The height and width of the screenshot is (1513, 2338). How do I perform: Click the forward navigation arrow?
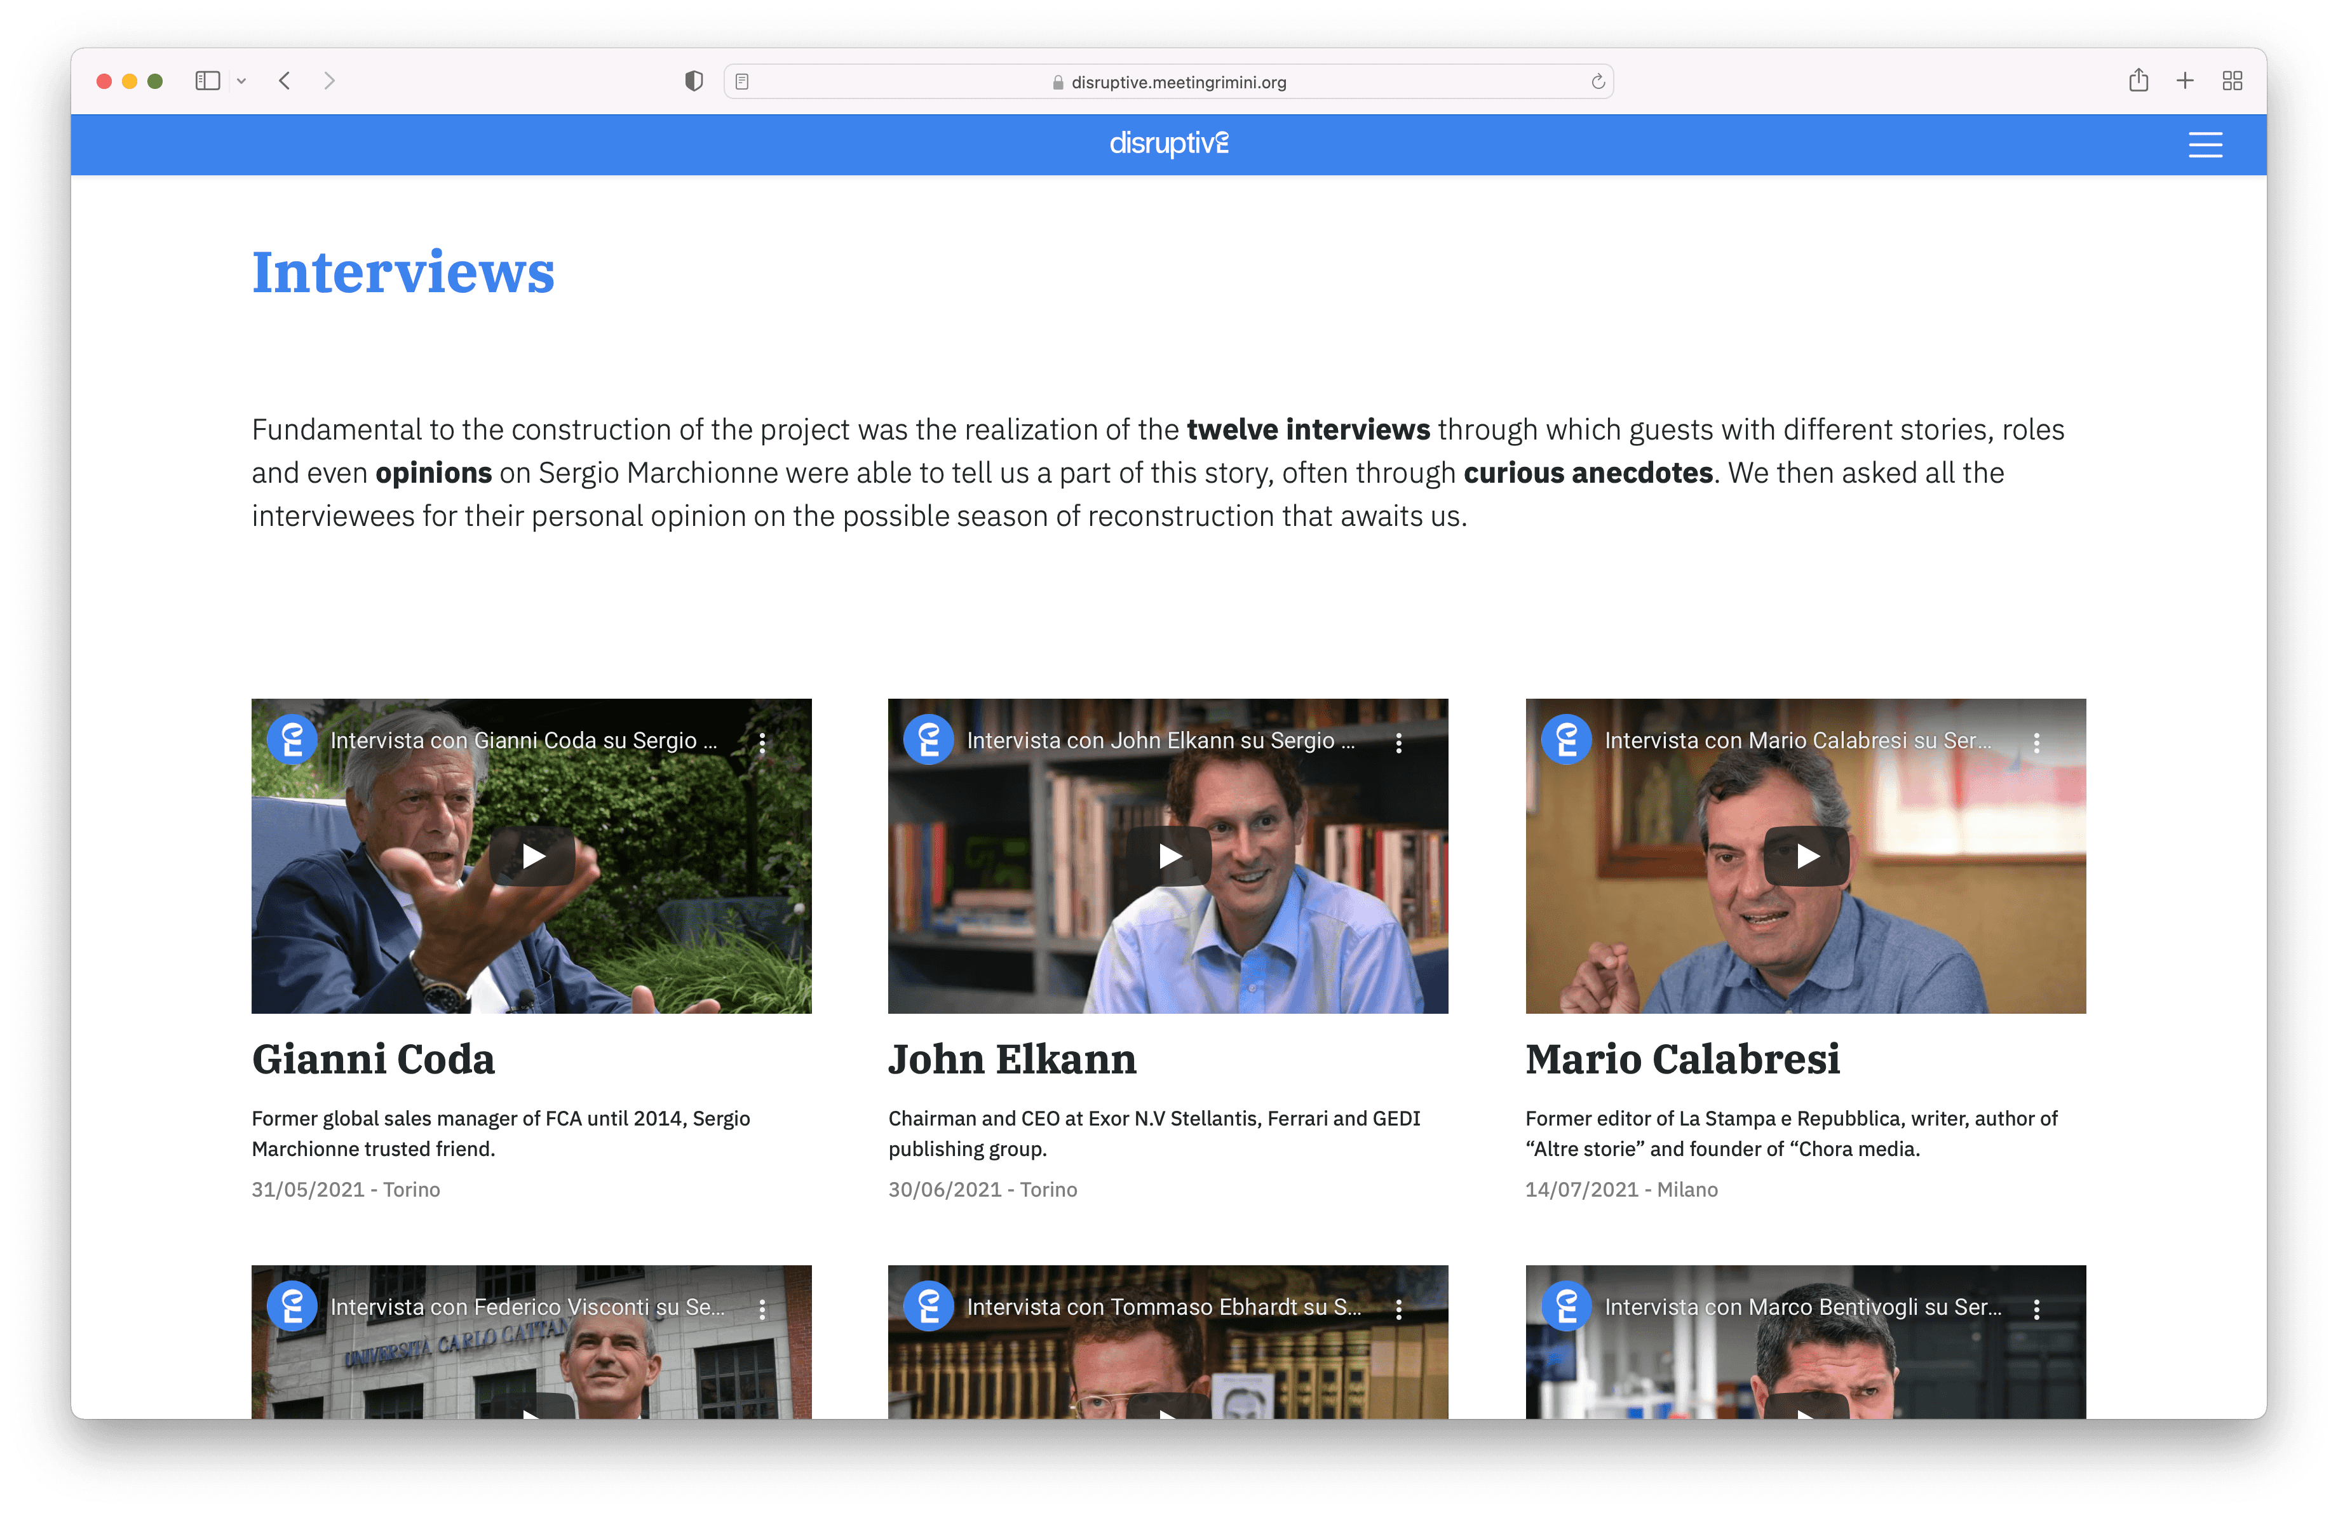329,81
